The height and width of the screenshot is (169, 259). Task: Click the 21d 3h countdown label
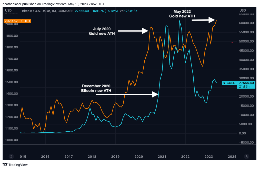click(x=244, y=87)
